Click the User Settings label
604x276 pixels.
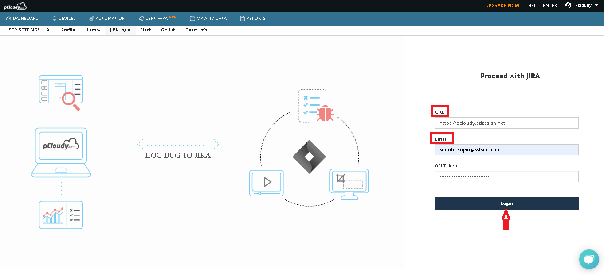point(23,30)
